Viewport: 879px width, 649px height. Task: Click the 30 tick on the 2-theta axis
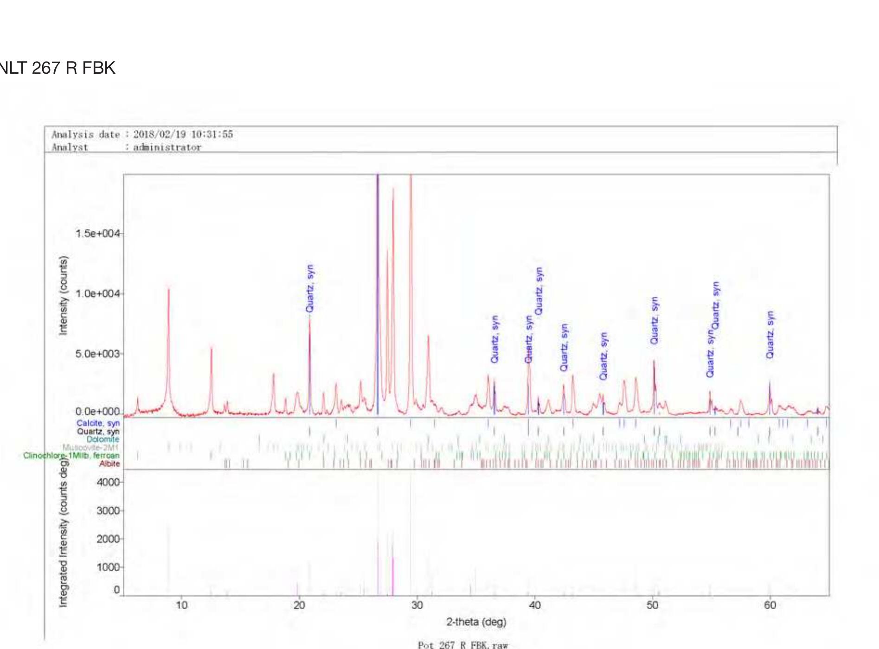click(417, 605)
